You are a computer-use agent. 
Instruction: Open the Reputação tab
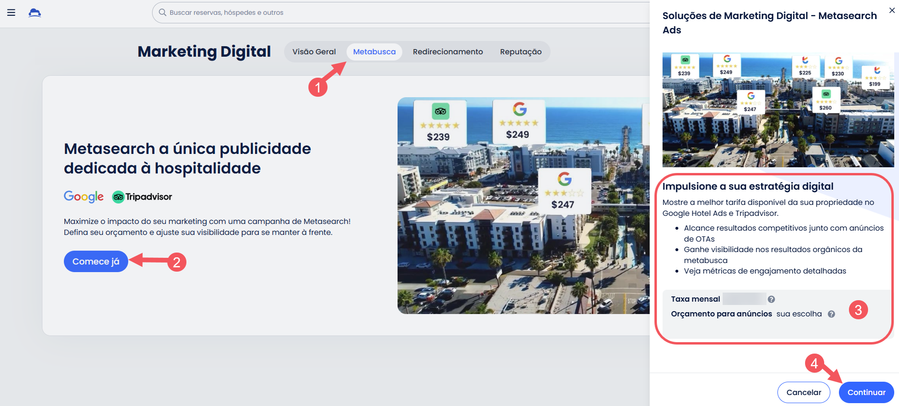click(x=520, y=52)
